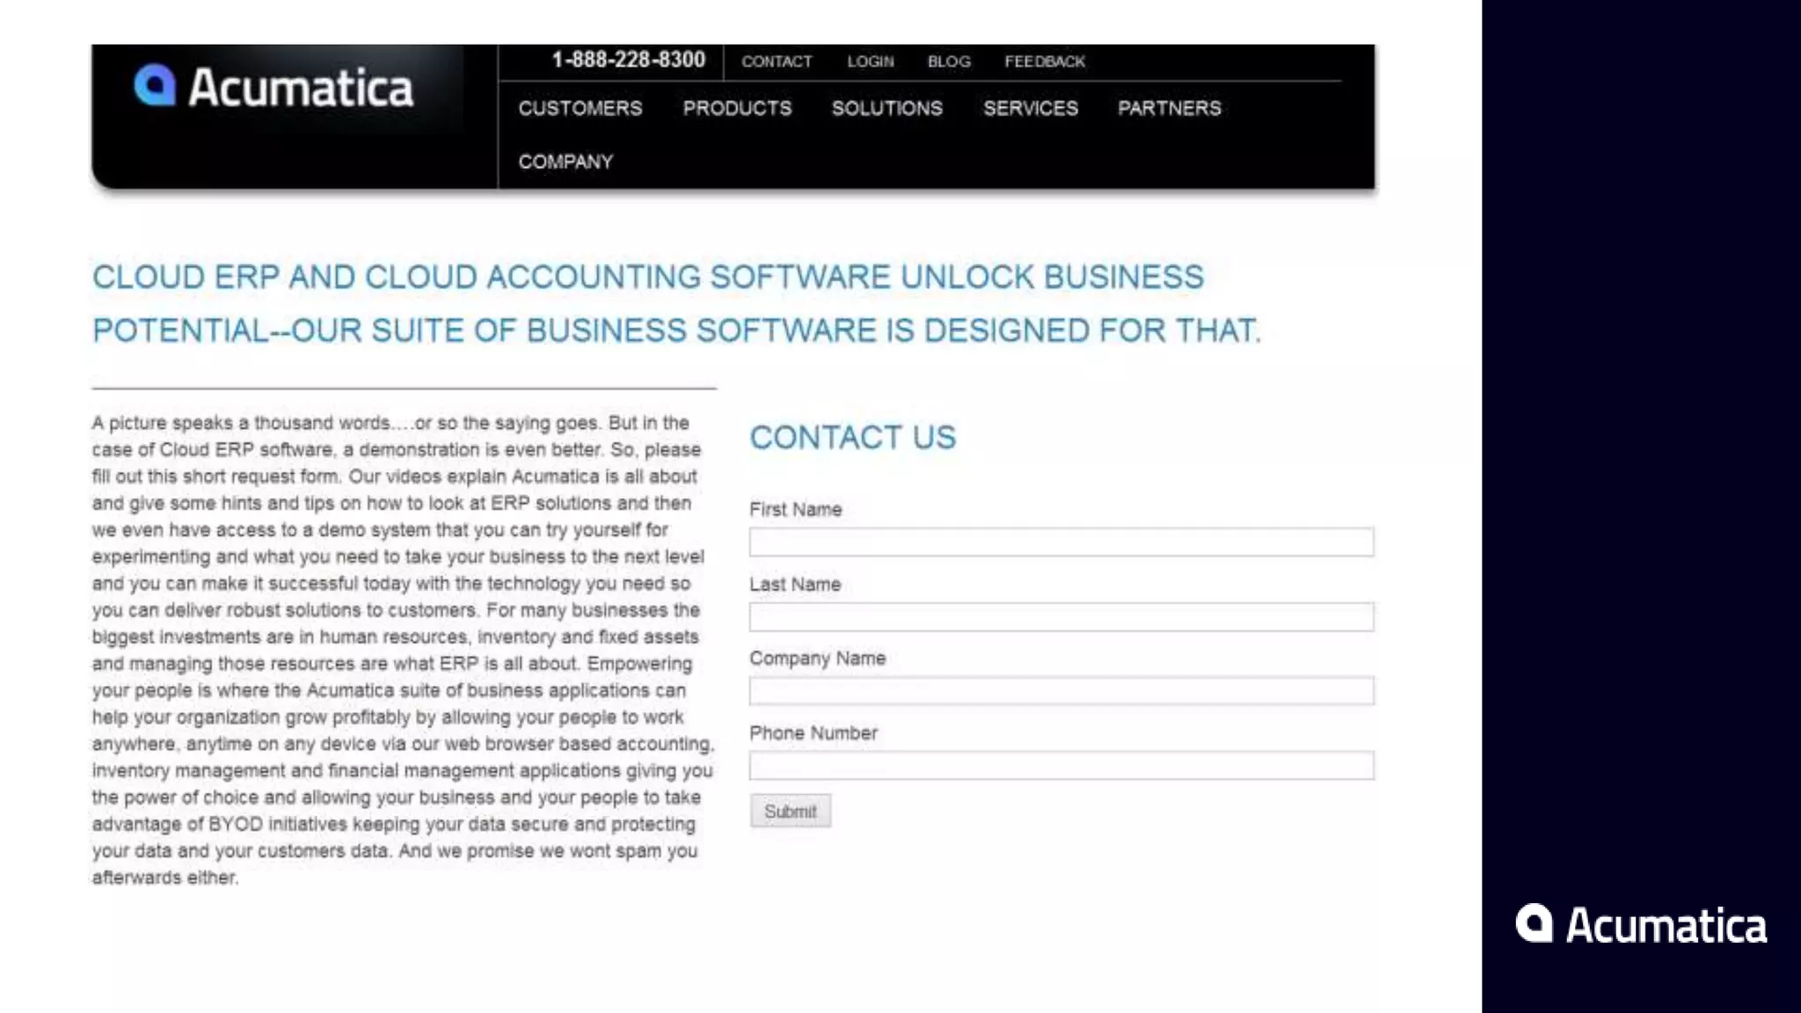Open the Contact link in top bar

coord(777,62)
